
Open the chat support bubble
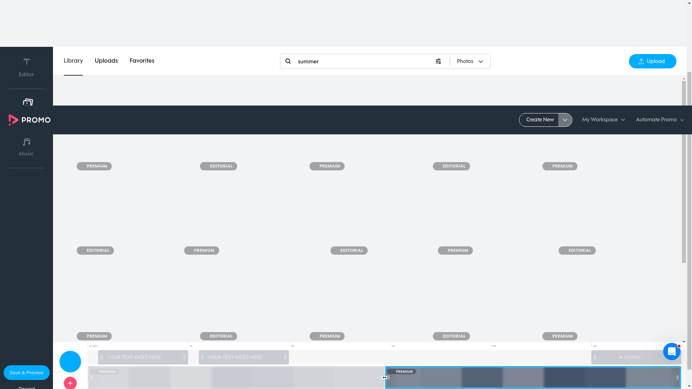tap(672, 351)
